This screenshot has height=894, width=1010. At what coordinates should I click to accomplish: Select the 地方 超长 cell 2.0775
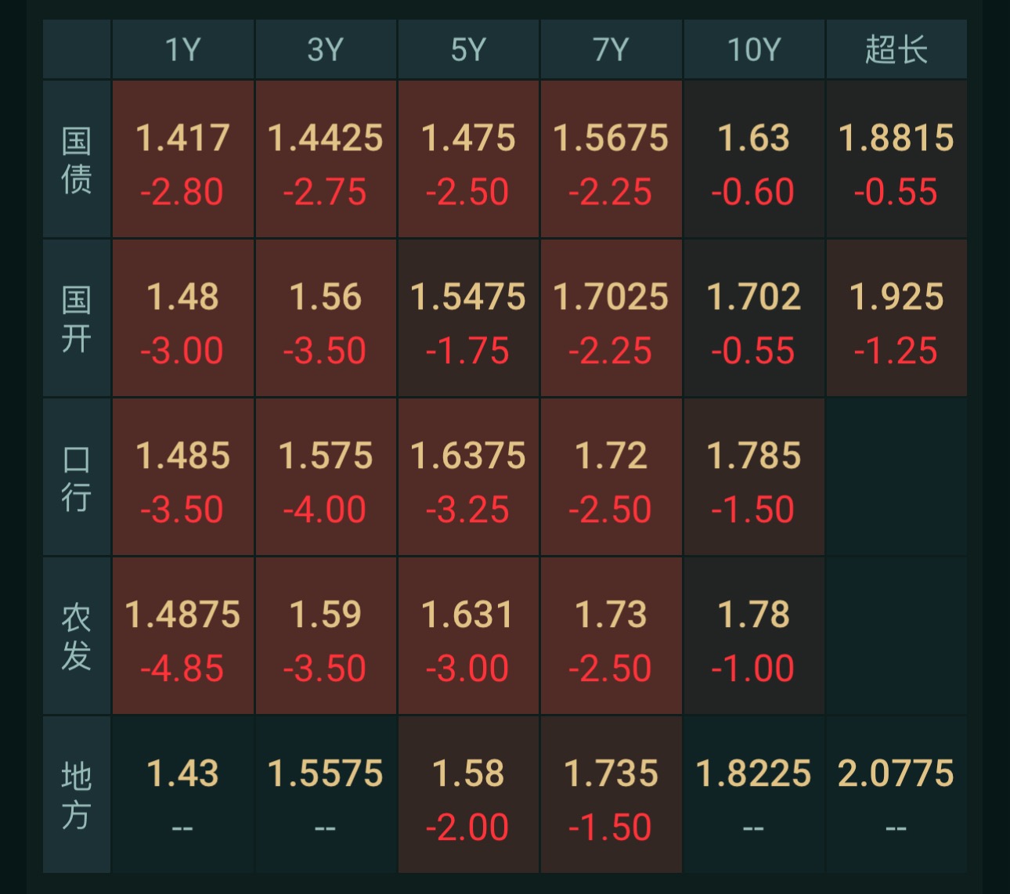pos(896,795)
